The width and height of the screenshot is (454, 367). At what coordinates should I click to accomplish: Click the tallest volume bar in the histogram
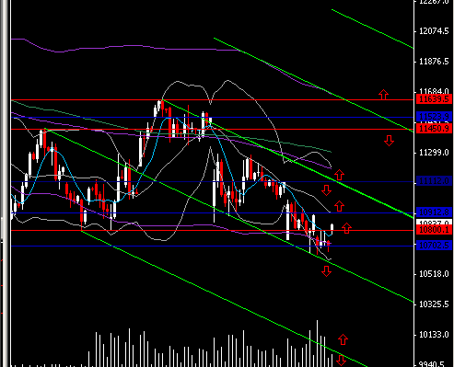coord(317,343)
